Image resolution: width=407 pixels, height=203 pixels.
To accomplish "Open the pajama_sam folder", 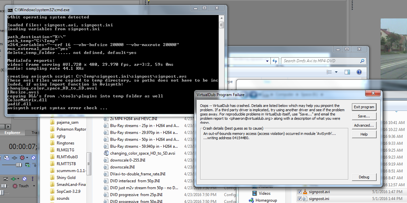I will [x=68, y=122].
